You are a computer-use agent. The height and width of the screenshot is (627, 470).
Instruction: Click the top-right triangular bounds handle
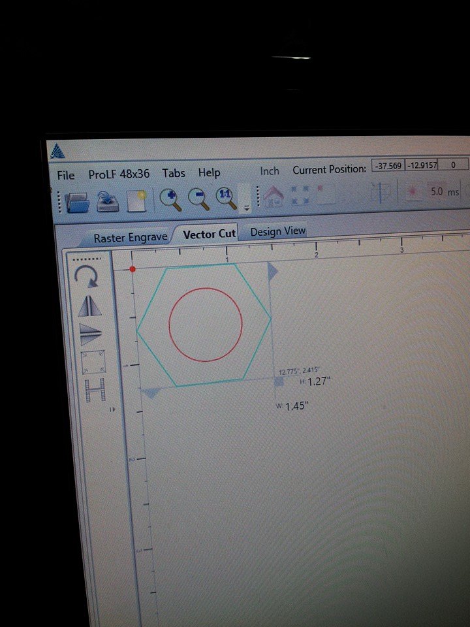click(x=272, y=271)
